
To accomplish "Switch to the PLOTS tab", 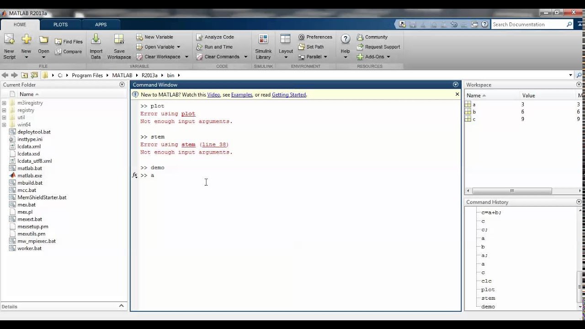I will point(60,25).
